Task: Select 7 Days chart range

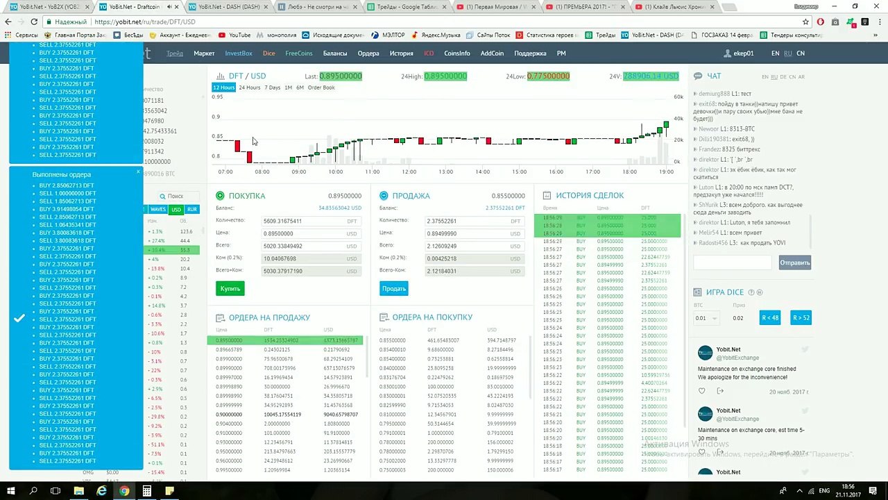Action: (x=273, y=87)
